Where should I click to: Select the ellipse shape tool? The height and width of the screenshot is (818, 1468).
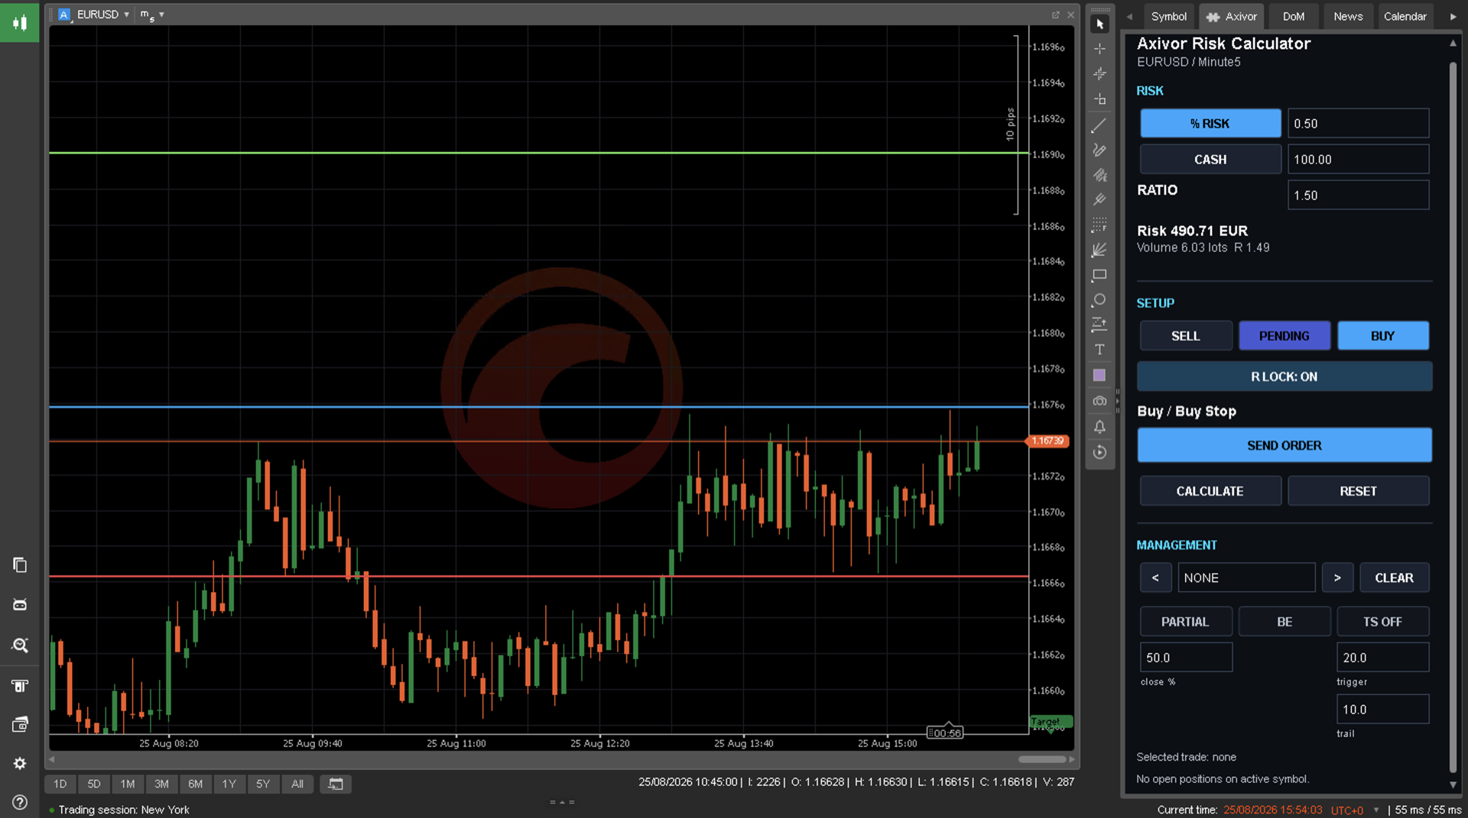[1099, 300]
